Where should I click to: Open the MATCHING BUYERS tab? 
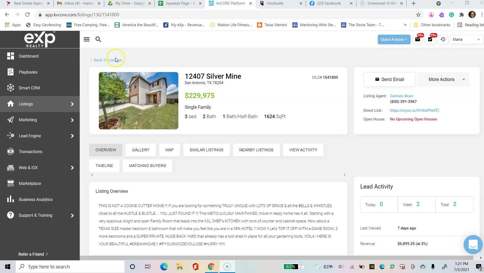(x=147, y=166)
